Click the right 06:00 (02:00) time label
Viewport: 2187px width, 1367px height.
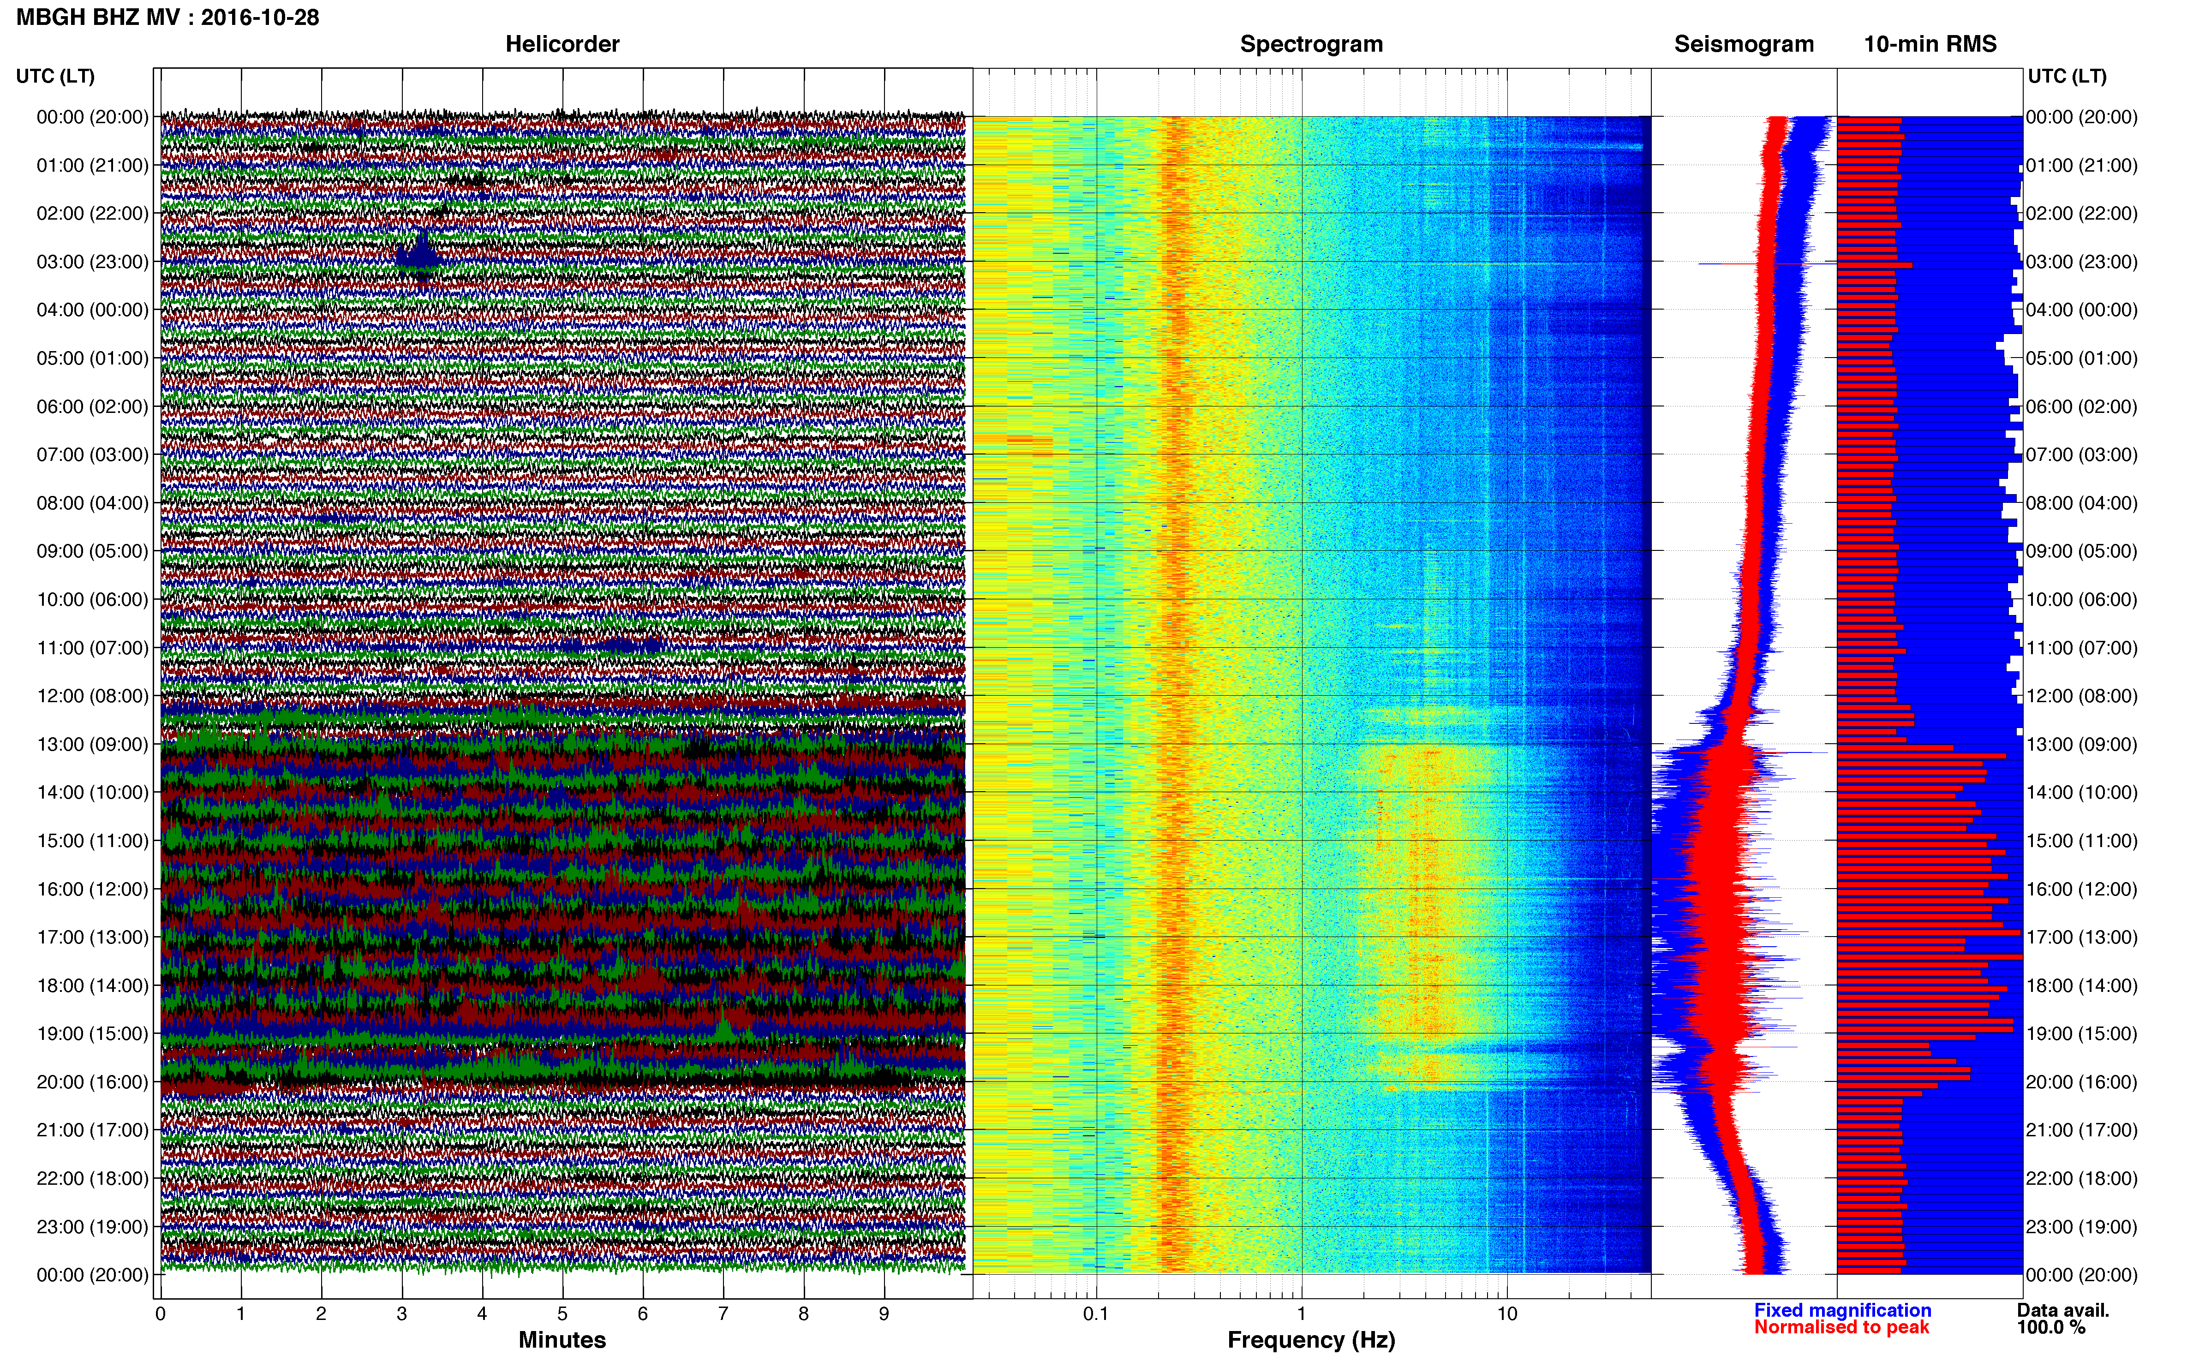tap(2081, 407)
